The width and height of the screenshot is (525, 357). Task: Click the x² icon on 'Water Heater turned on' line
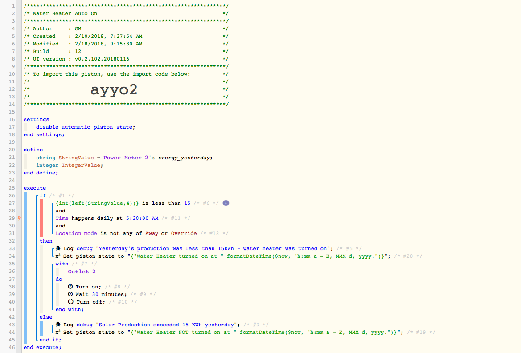(x=58, y=256)
